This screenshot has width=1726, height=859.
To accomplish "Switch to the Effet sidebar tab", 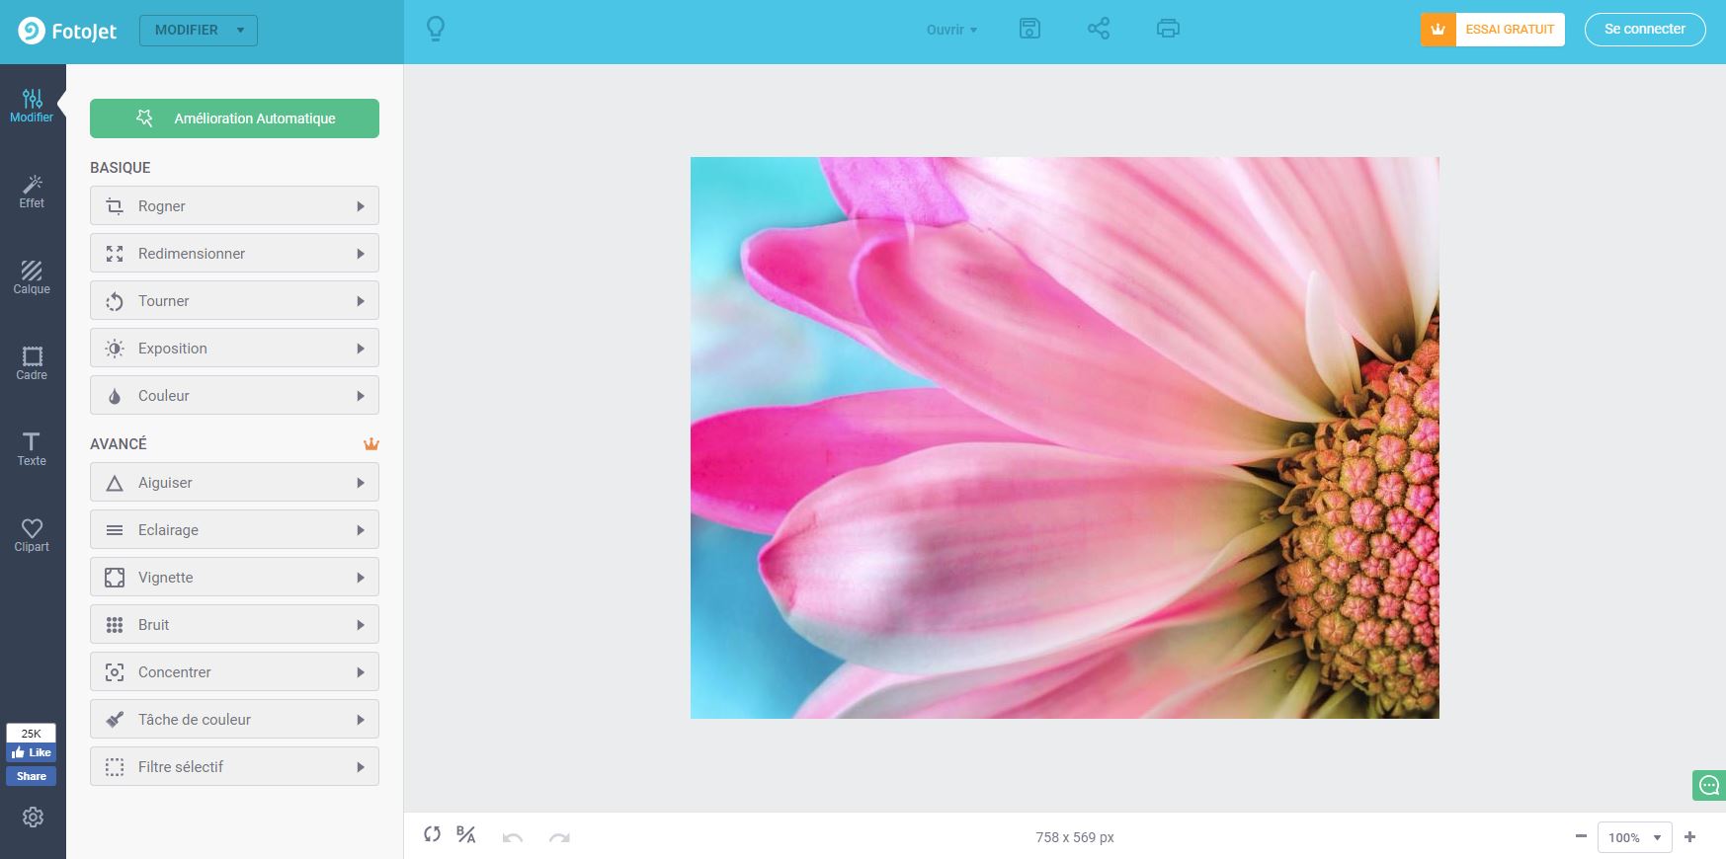I will point(32,192).
